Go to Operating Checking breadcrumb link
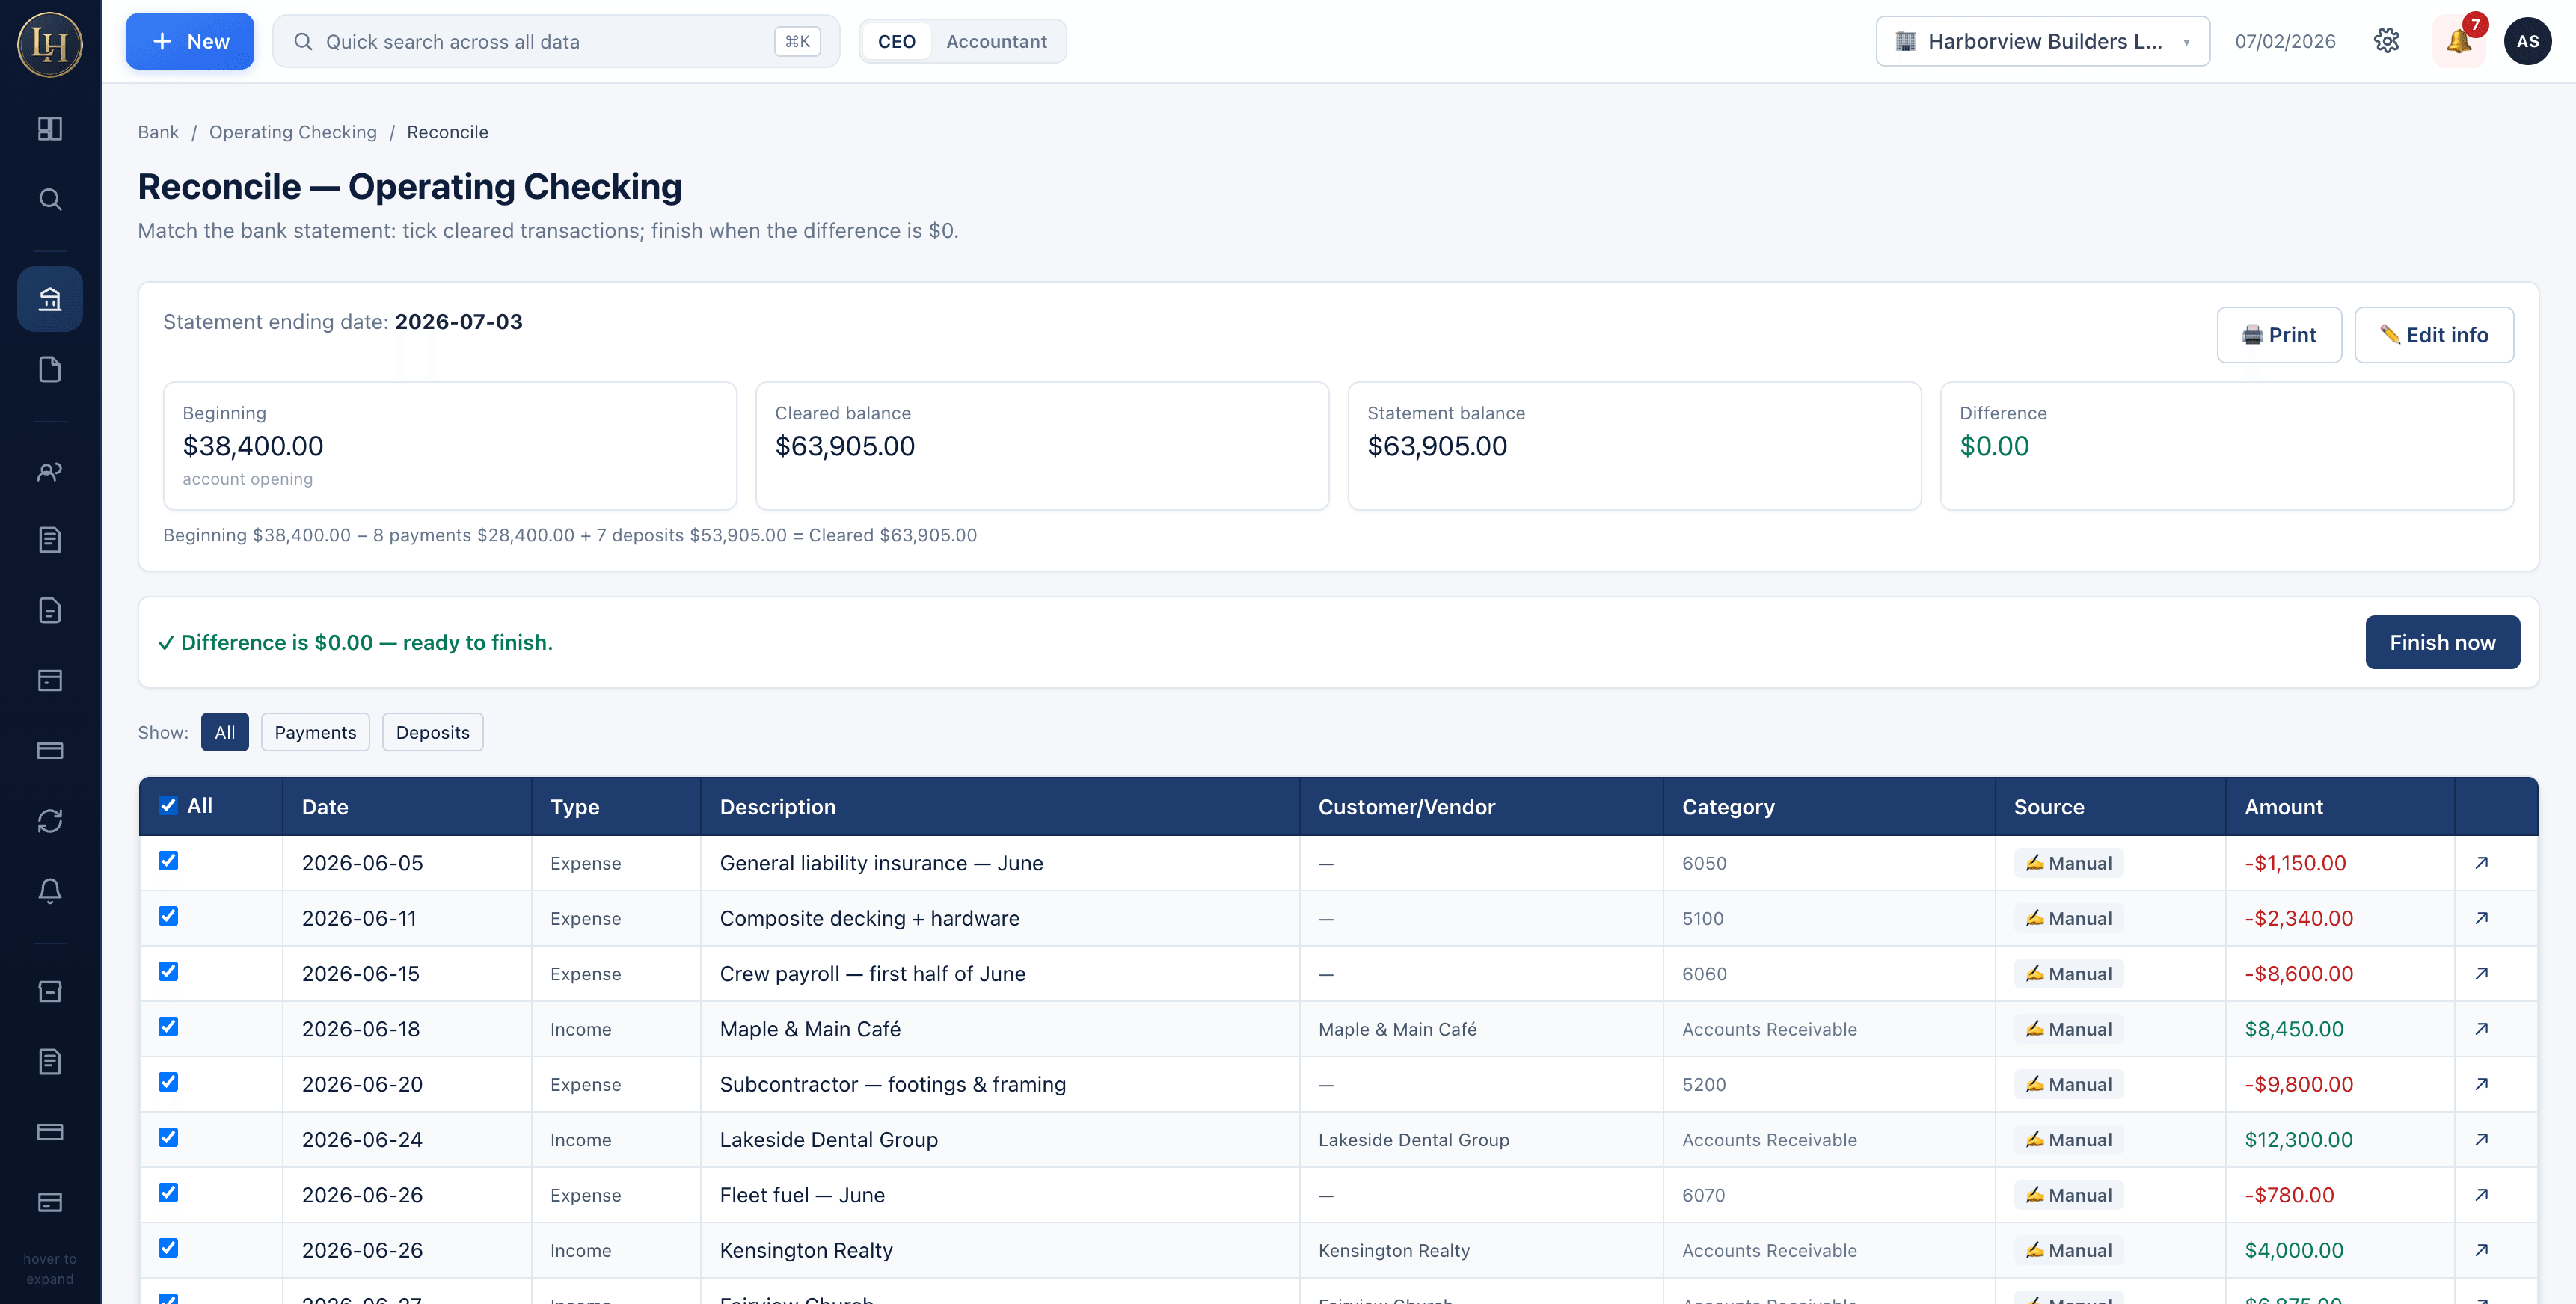The image size is (2576, 1304). [x=293, y=132]
